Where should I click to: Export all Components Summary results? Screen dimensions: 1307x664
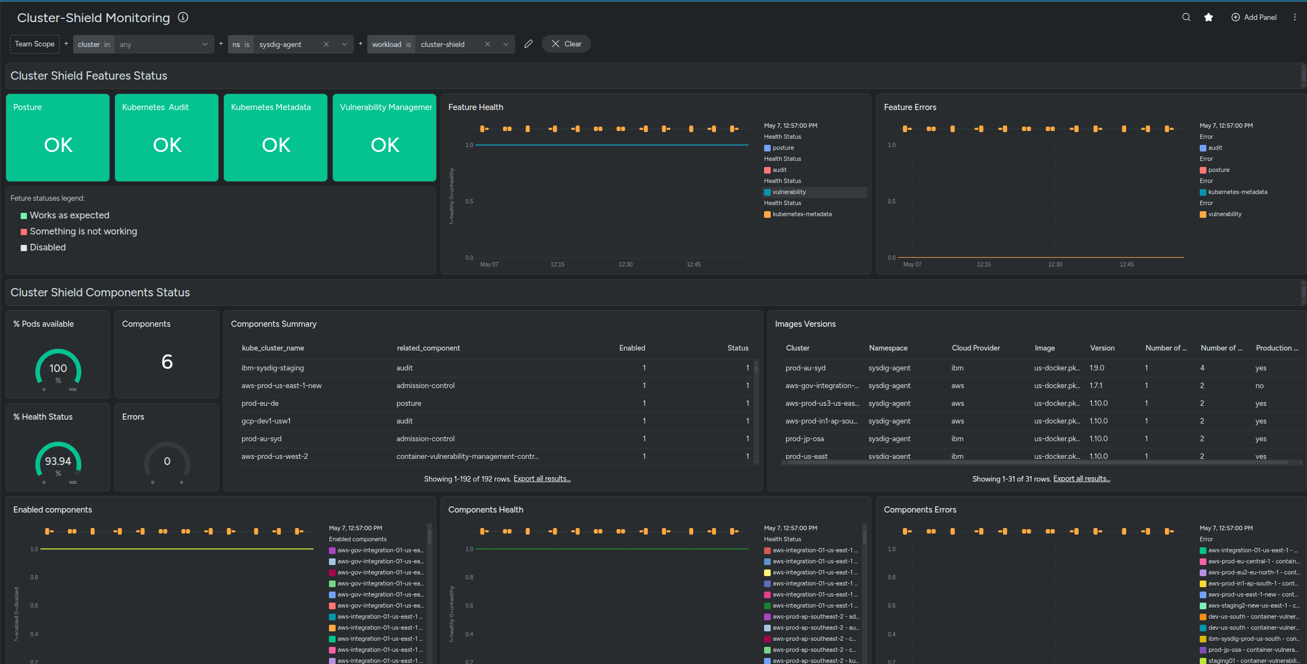(x=542, y=479)
